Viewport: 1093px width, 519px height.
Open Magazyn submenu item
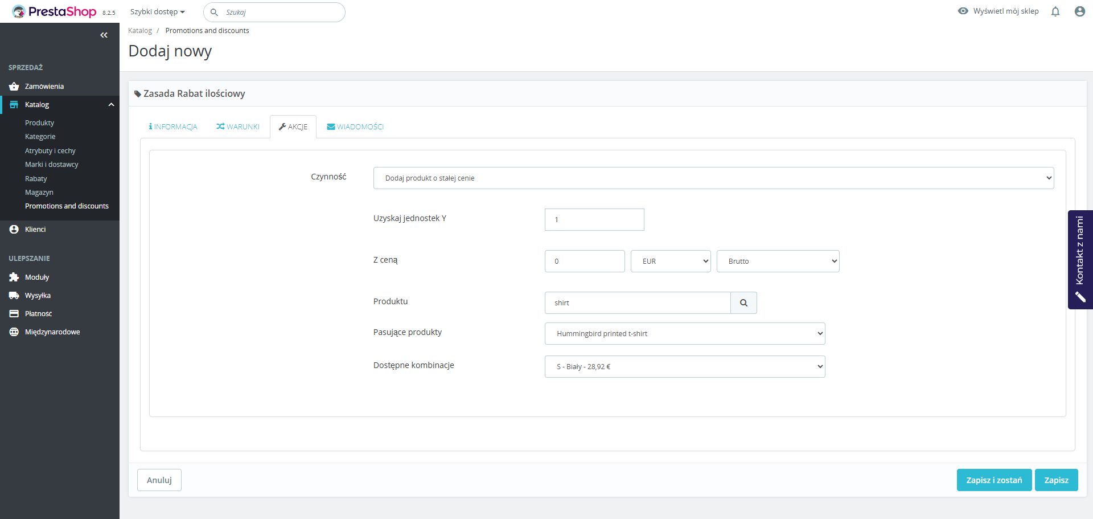39,193
